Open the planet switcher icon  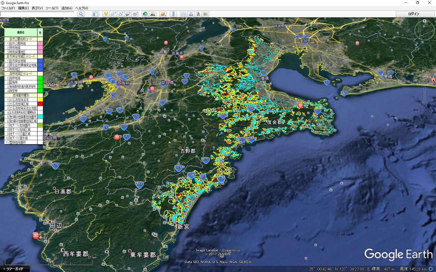click(x=163, y=14)
